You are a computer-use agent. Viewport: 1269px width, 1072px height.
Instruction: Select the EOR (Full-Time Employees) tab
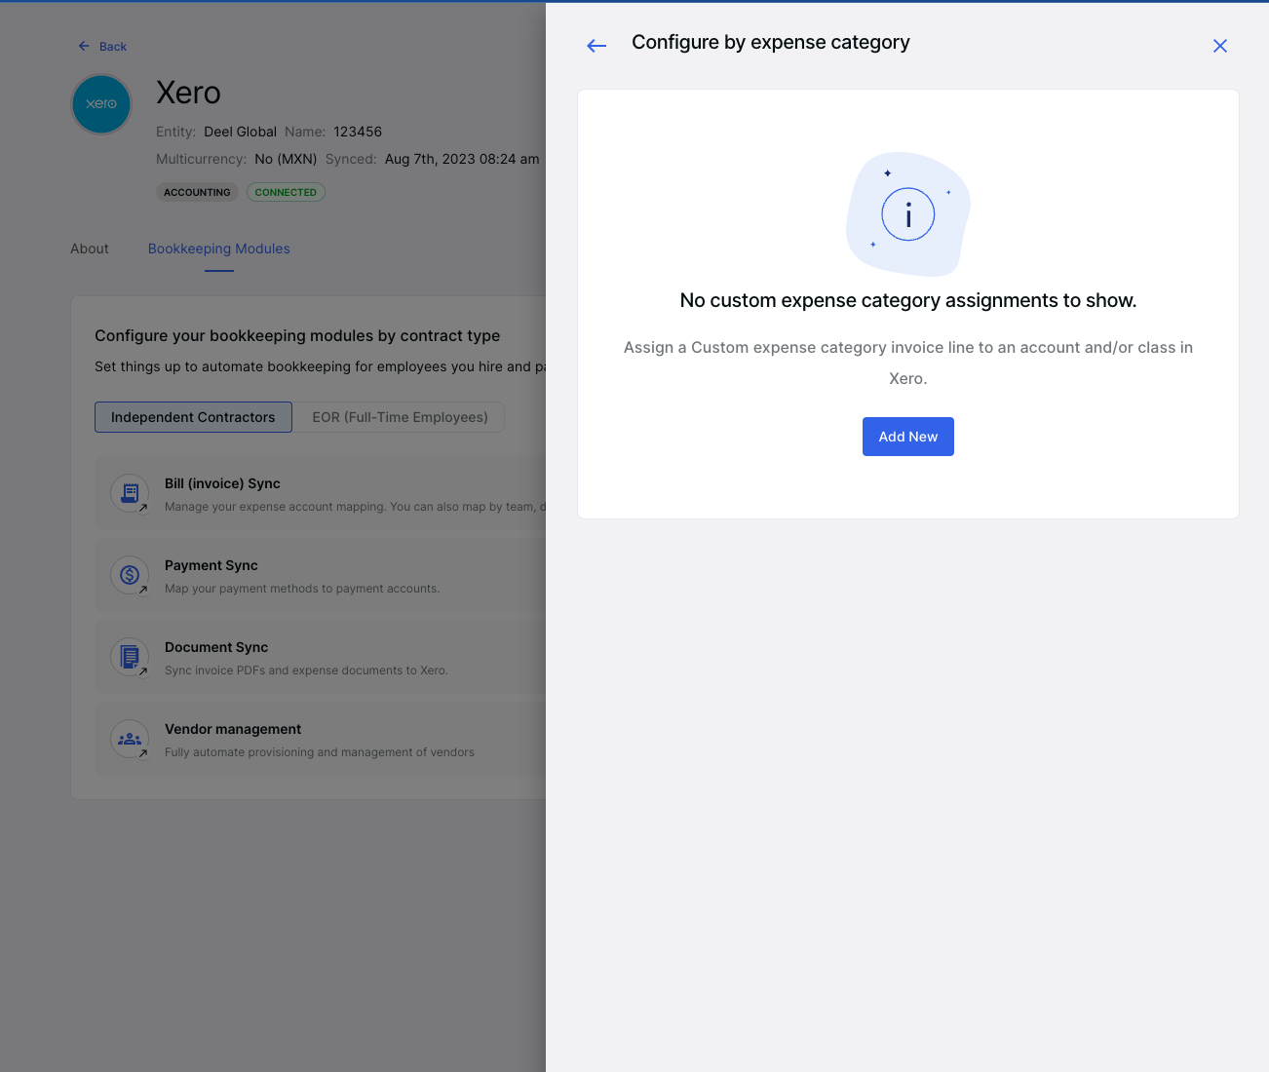pos(400,417)
